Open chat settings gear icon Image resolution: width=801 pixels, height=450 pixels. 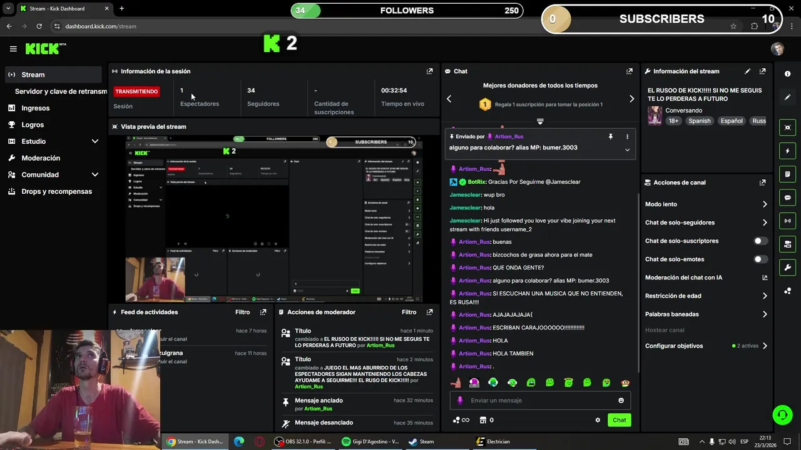[598, 420]
